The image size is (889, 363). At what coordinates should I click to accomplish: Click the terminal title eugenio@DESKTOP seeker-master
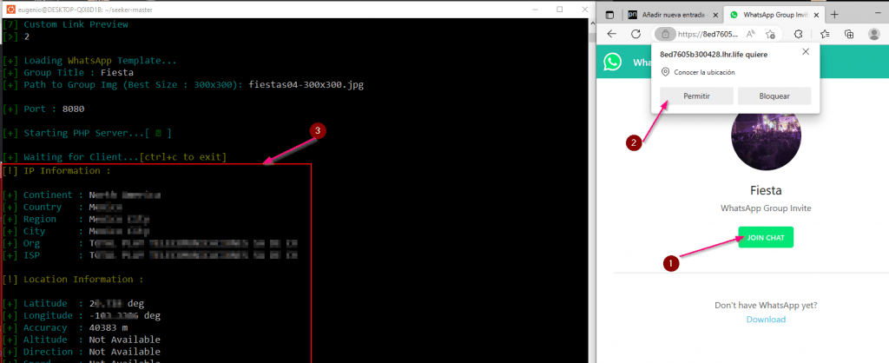pos(83,10)
